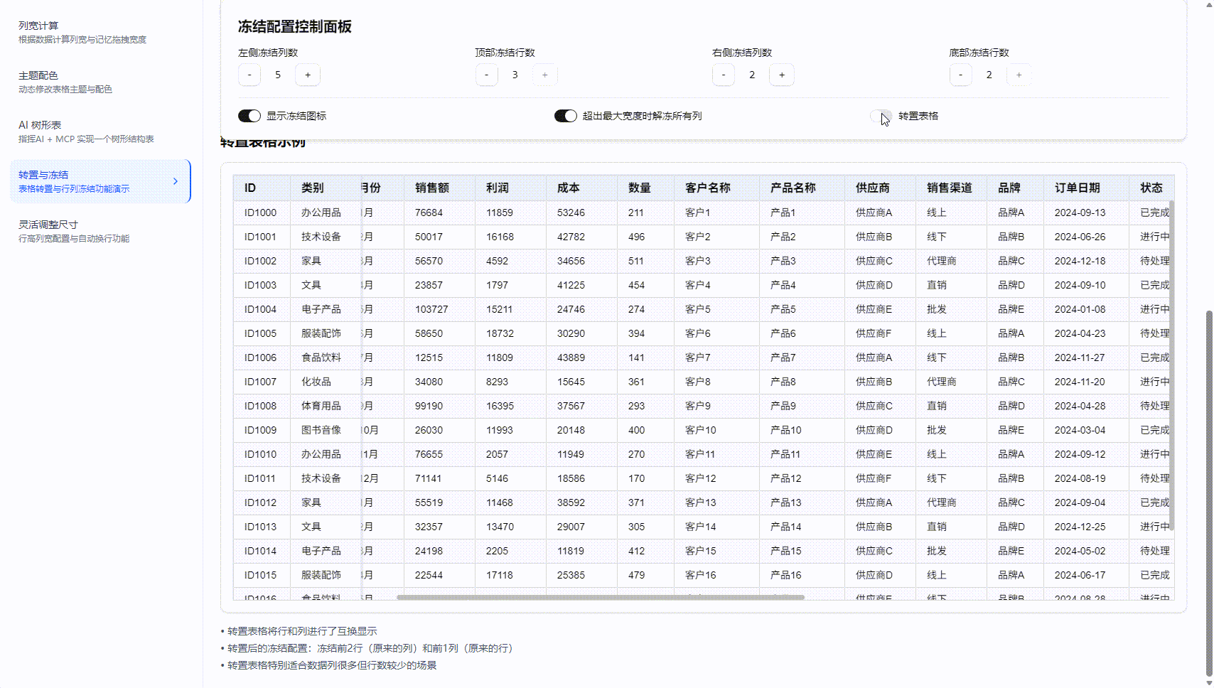The width and height of the screenshot is (1214, 688).
Task: Increase left frozen column count (左侧冻结列数)
Action: pyautogui.click(x=308, y=75)
